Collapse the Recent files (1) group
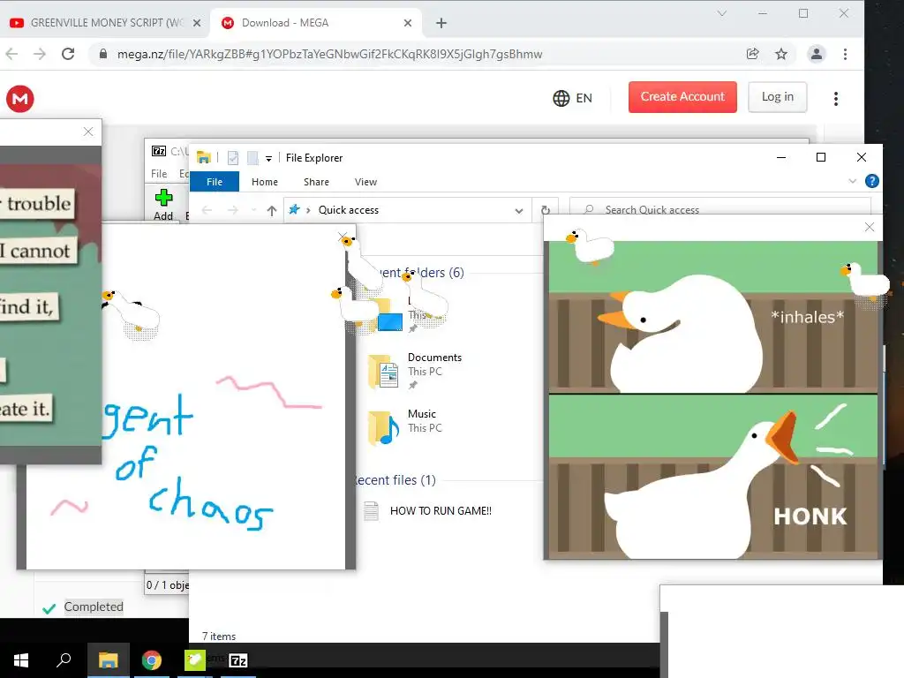This screenshot has height=678, width=904. pyautogui.click(x=395, y=479)
